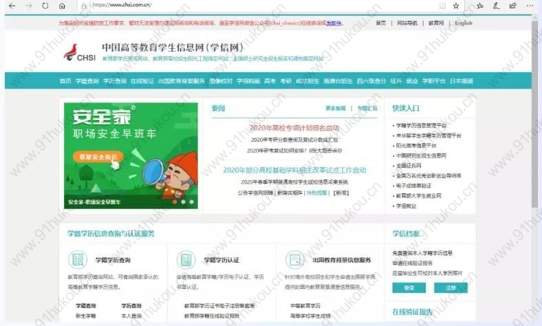
Task: Click the 安全家 banner image
Action: click(x=131, y=155)
